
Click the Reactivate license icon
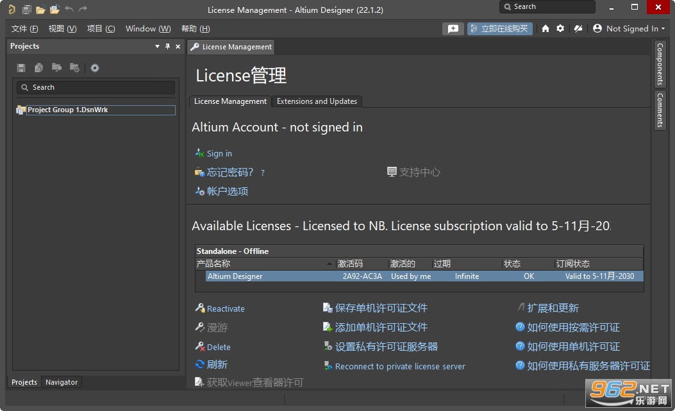pos(200,308)
